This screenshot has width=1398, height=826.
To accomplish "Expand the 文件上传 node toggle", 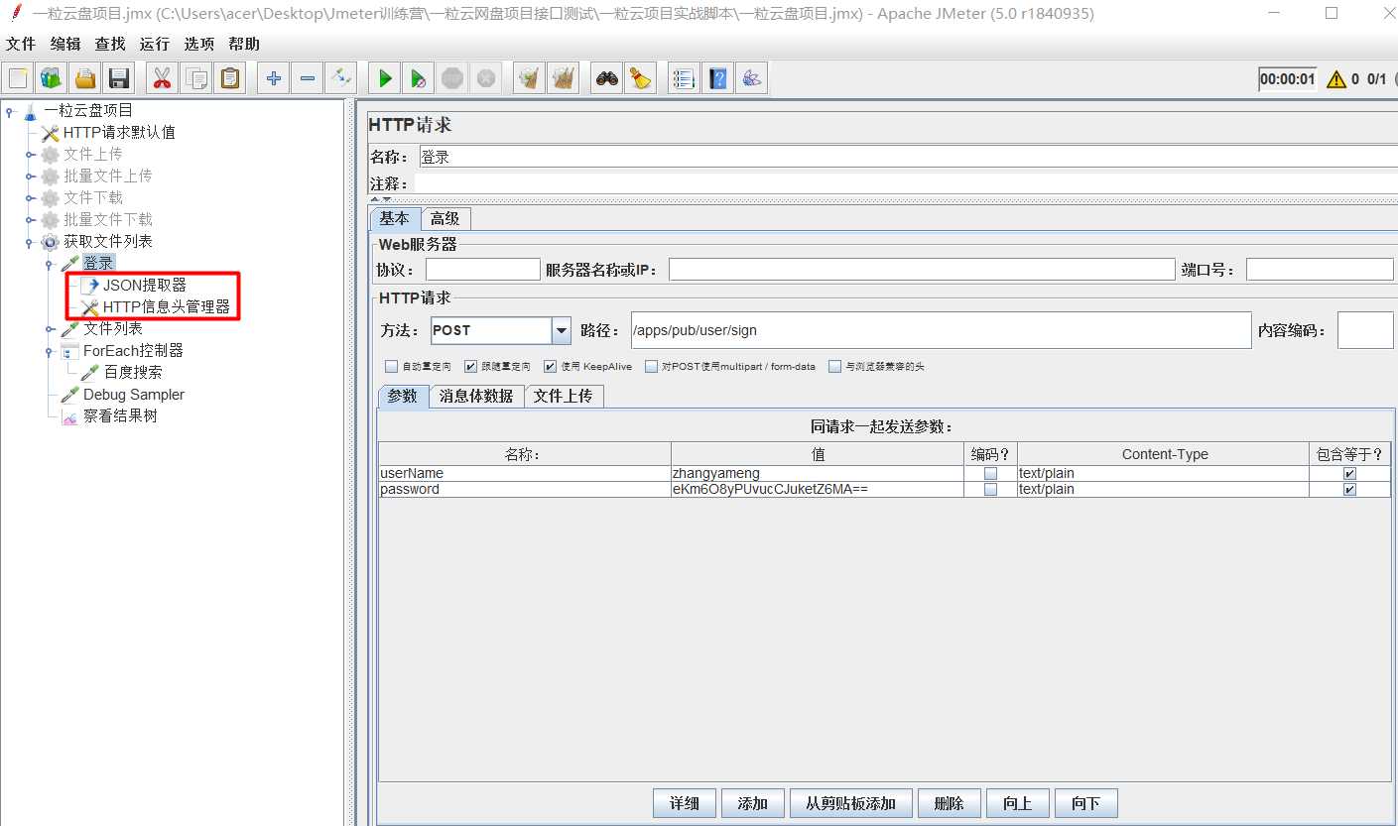I will tap(31, 155).
